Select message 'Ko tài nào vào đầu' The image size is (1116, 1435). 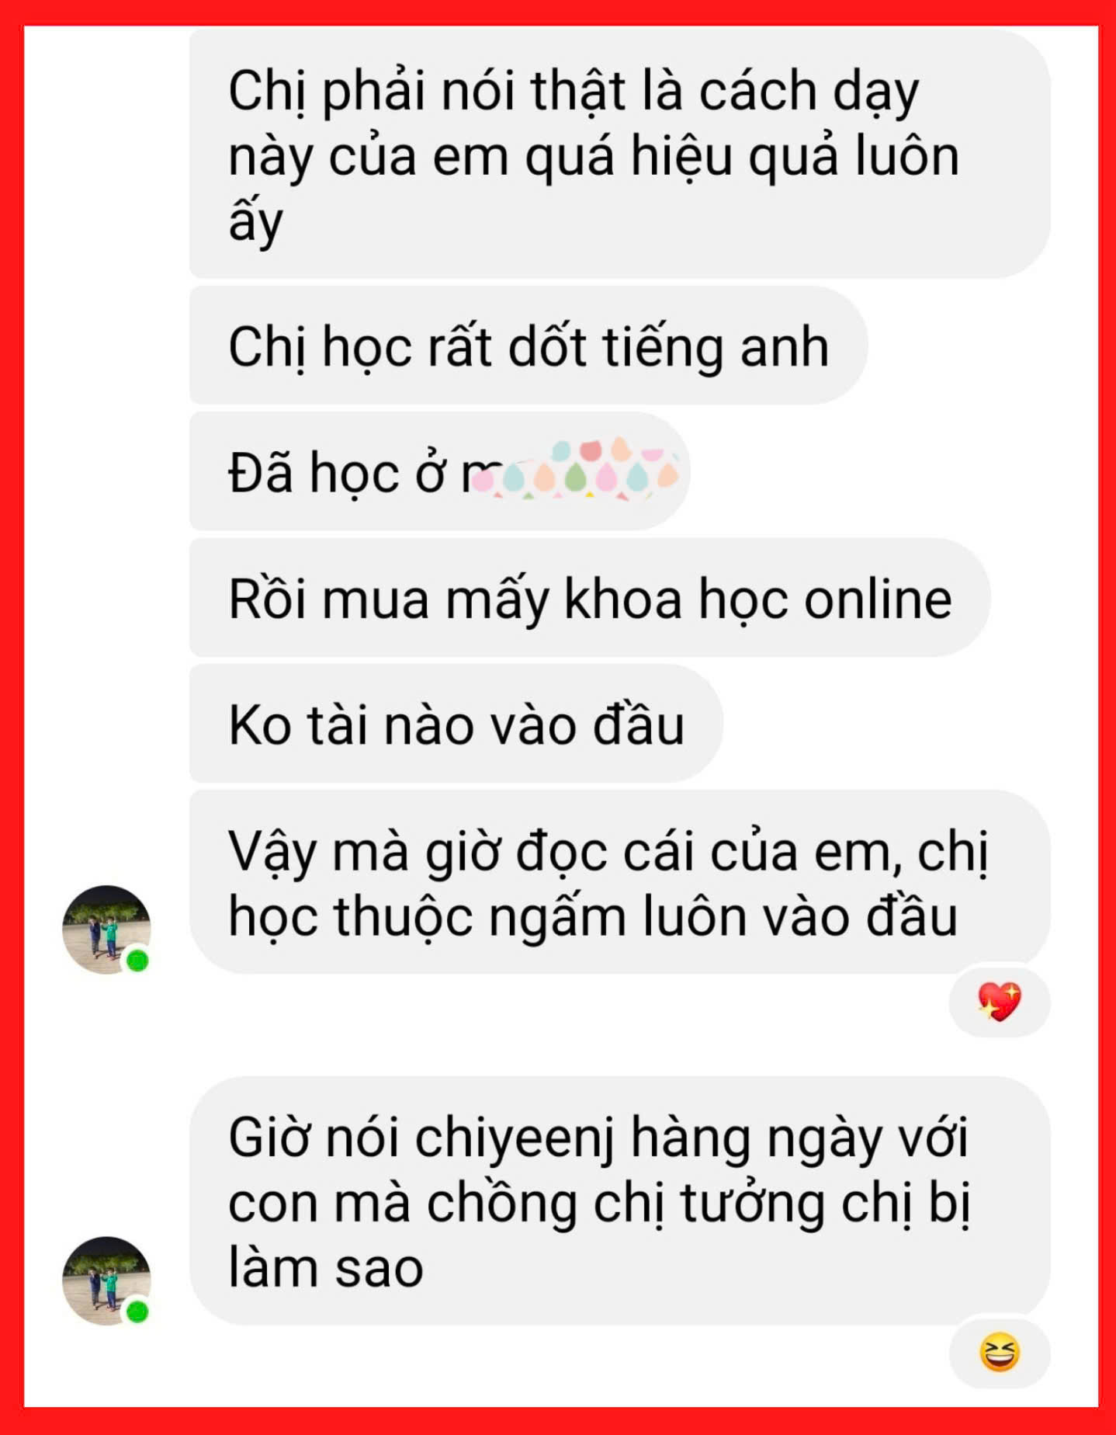pos(456,724)
